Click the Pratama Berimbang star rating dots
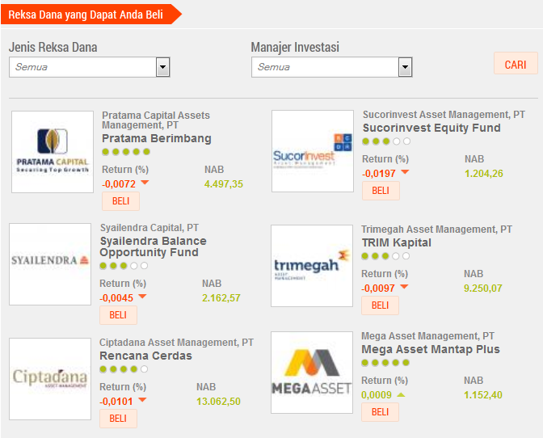 click(126, 151)
